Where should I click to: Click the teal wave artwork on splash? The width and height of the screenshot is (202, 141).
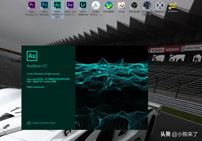[x=111, y=88]
